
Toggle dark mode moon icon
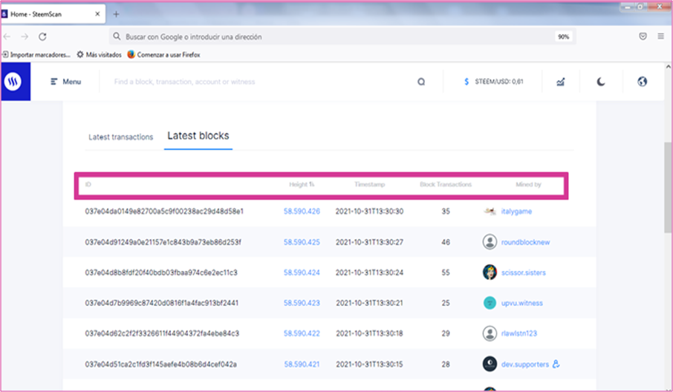click(x=601, y=82)
